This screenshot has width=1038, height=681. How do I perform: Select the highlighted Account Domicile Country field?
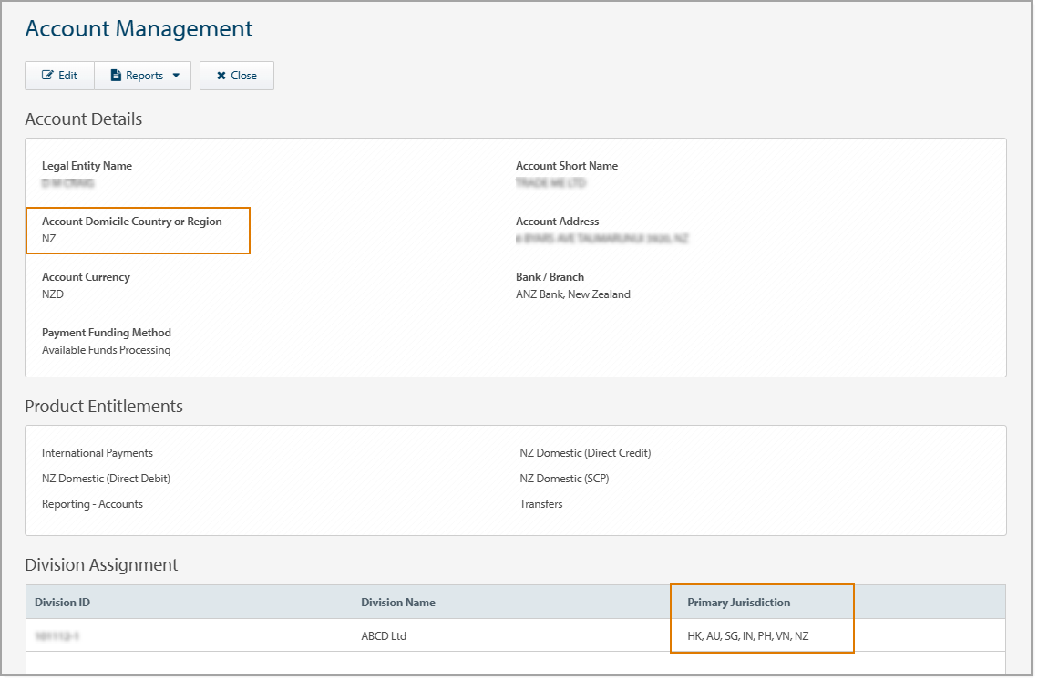(137, 230)
